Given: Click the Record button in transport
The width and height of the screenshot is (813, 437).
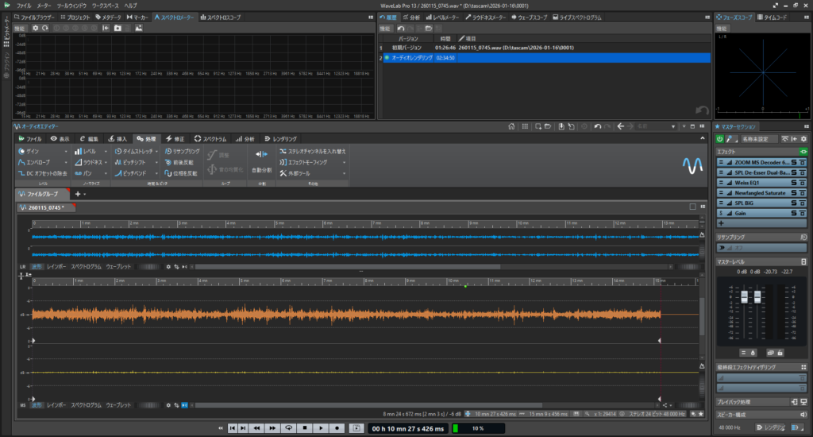Looking at the screenshot, I should click(337, 428).
